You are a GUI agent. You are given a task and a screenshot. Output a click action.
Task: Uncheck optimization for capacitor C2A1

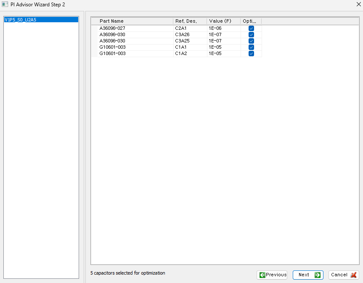(x=251, y=28)
